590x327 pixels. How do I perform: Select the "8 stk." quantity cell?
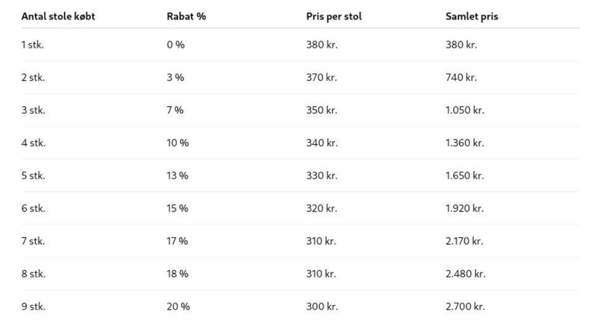click(33, 274)
